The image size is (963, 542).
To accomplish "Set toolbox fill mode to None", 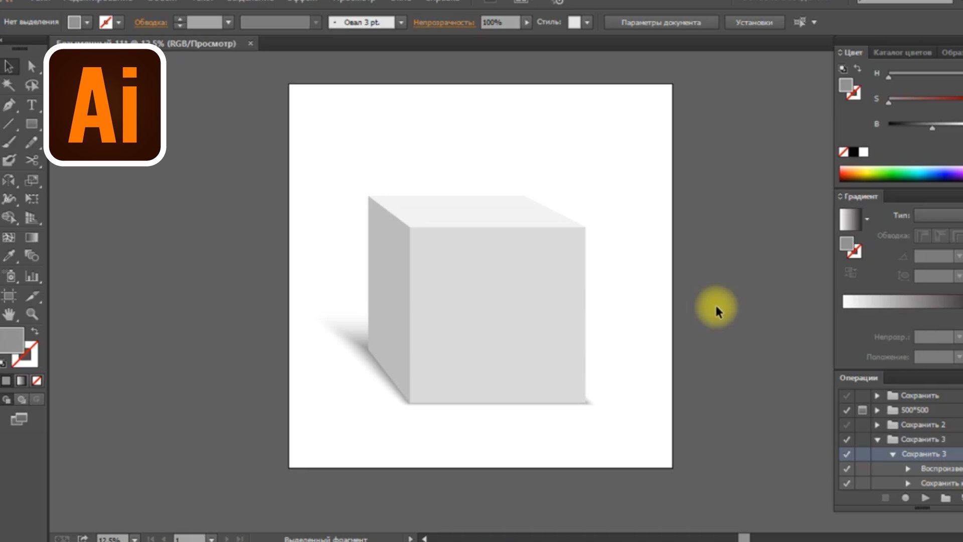I will [x=37, y=381].
